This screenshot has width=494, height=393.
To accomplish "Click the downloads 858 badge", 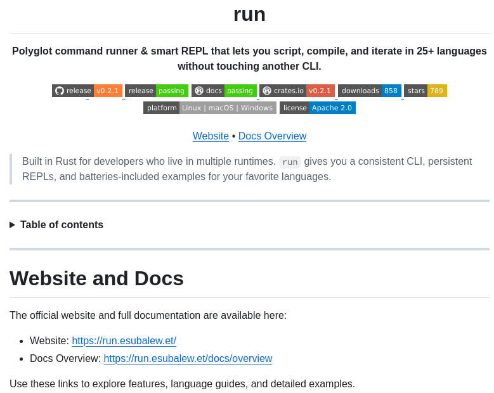I will (369, 91).
